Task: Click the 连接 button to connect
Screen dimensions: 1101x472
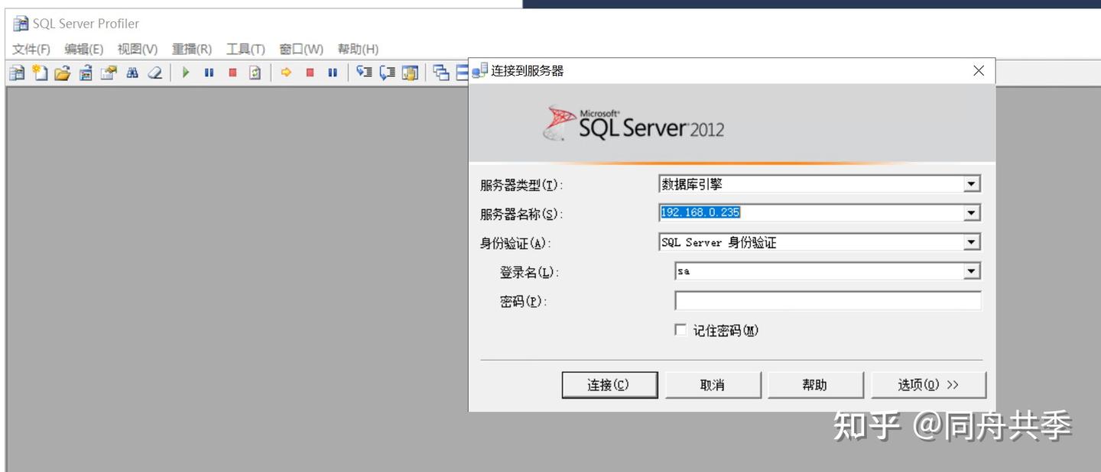Action: [x=609, y=385]
